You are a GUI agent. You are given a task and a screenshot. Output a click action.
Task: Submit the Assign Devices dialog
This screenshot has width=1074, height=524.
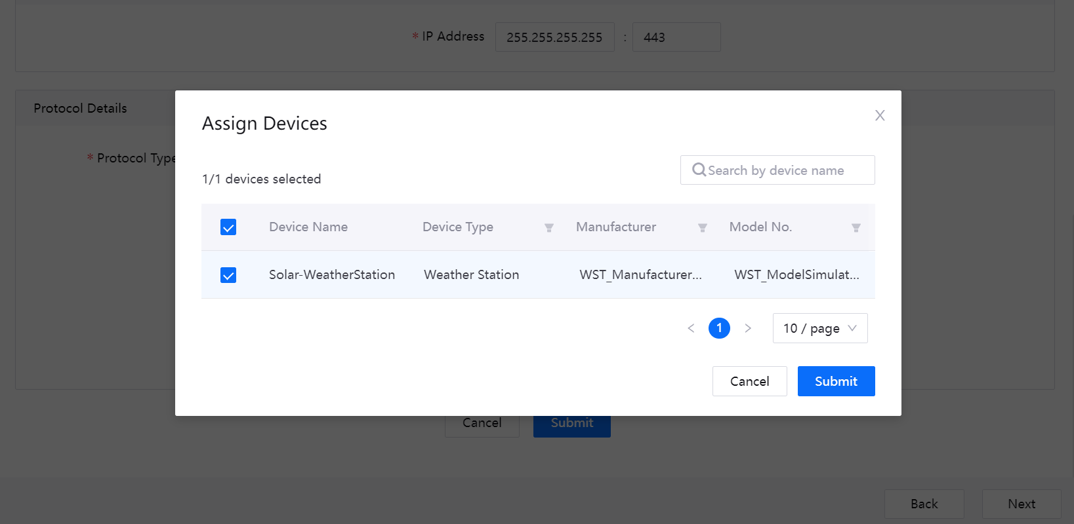pos(836,381)
